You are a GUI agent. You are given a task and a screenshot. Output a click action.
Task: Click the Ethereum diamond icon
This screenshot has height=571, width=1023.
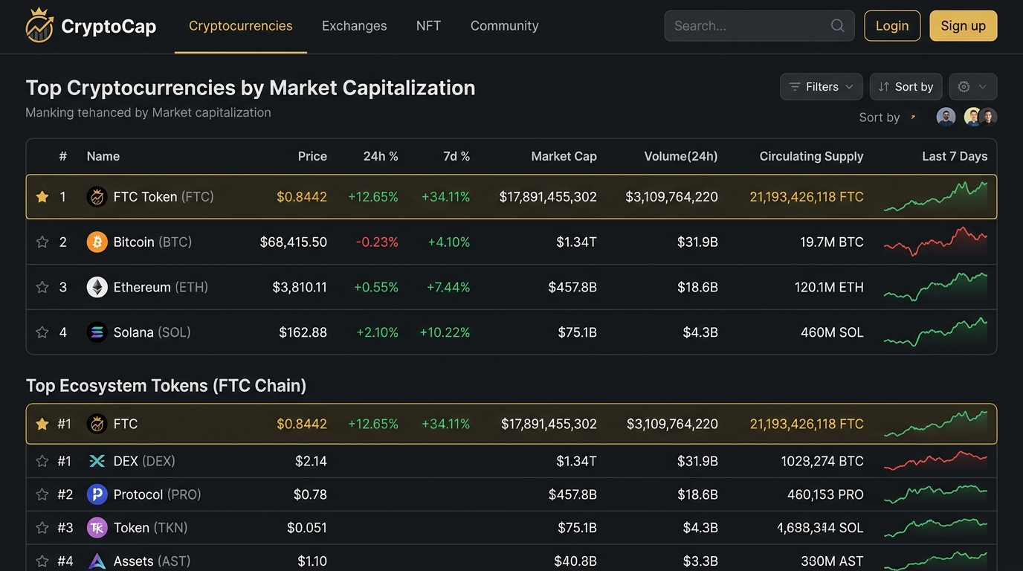(97, 287)
